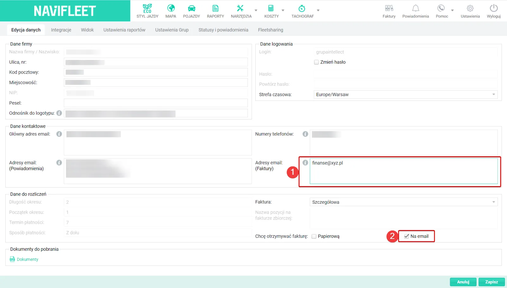This screenshot has height=288, width=507.
Task: Click into the Pesel input field
Action: [x=156, y=103]
